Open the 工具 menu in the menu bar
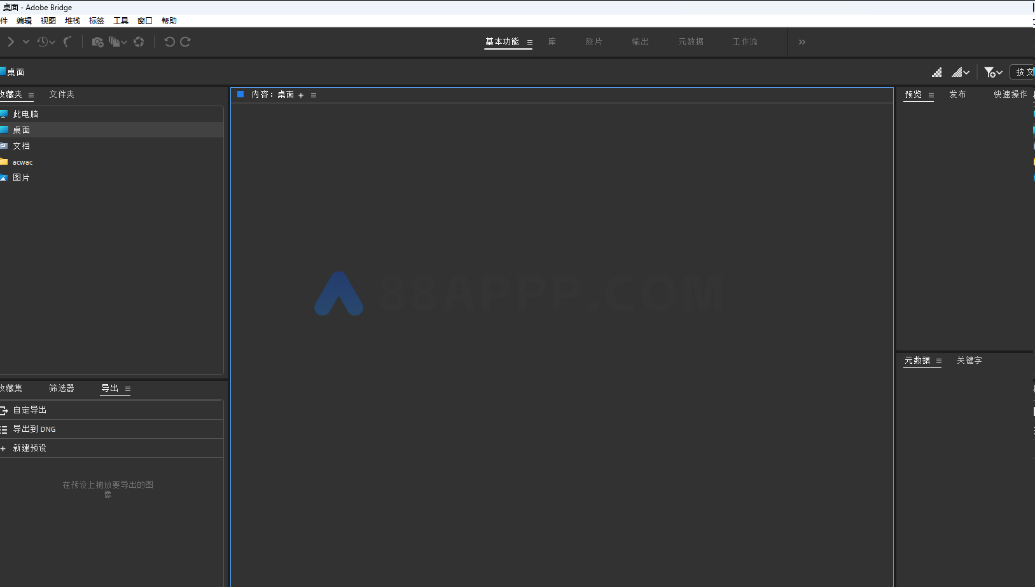This screenshot has height=587, width=1035. tap(121, 20)
